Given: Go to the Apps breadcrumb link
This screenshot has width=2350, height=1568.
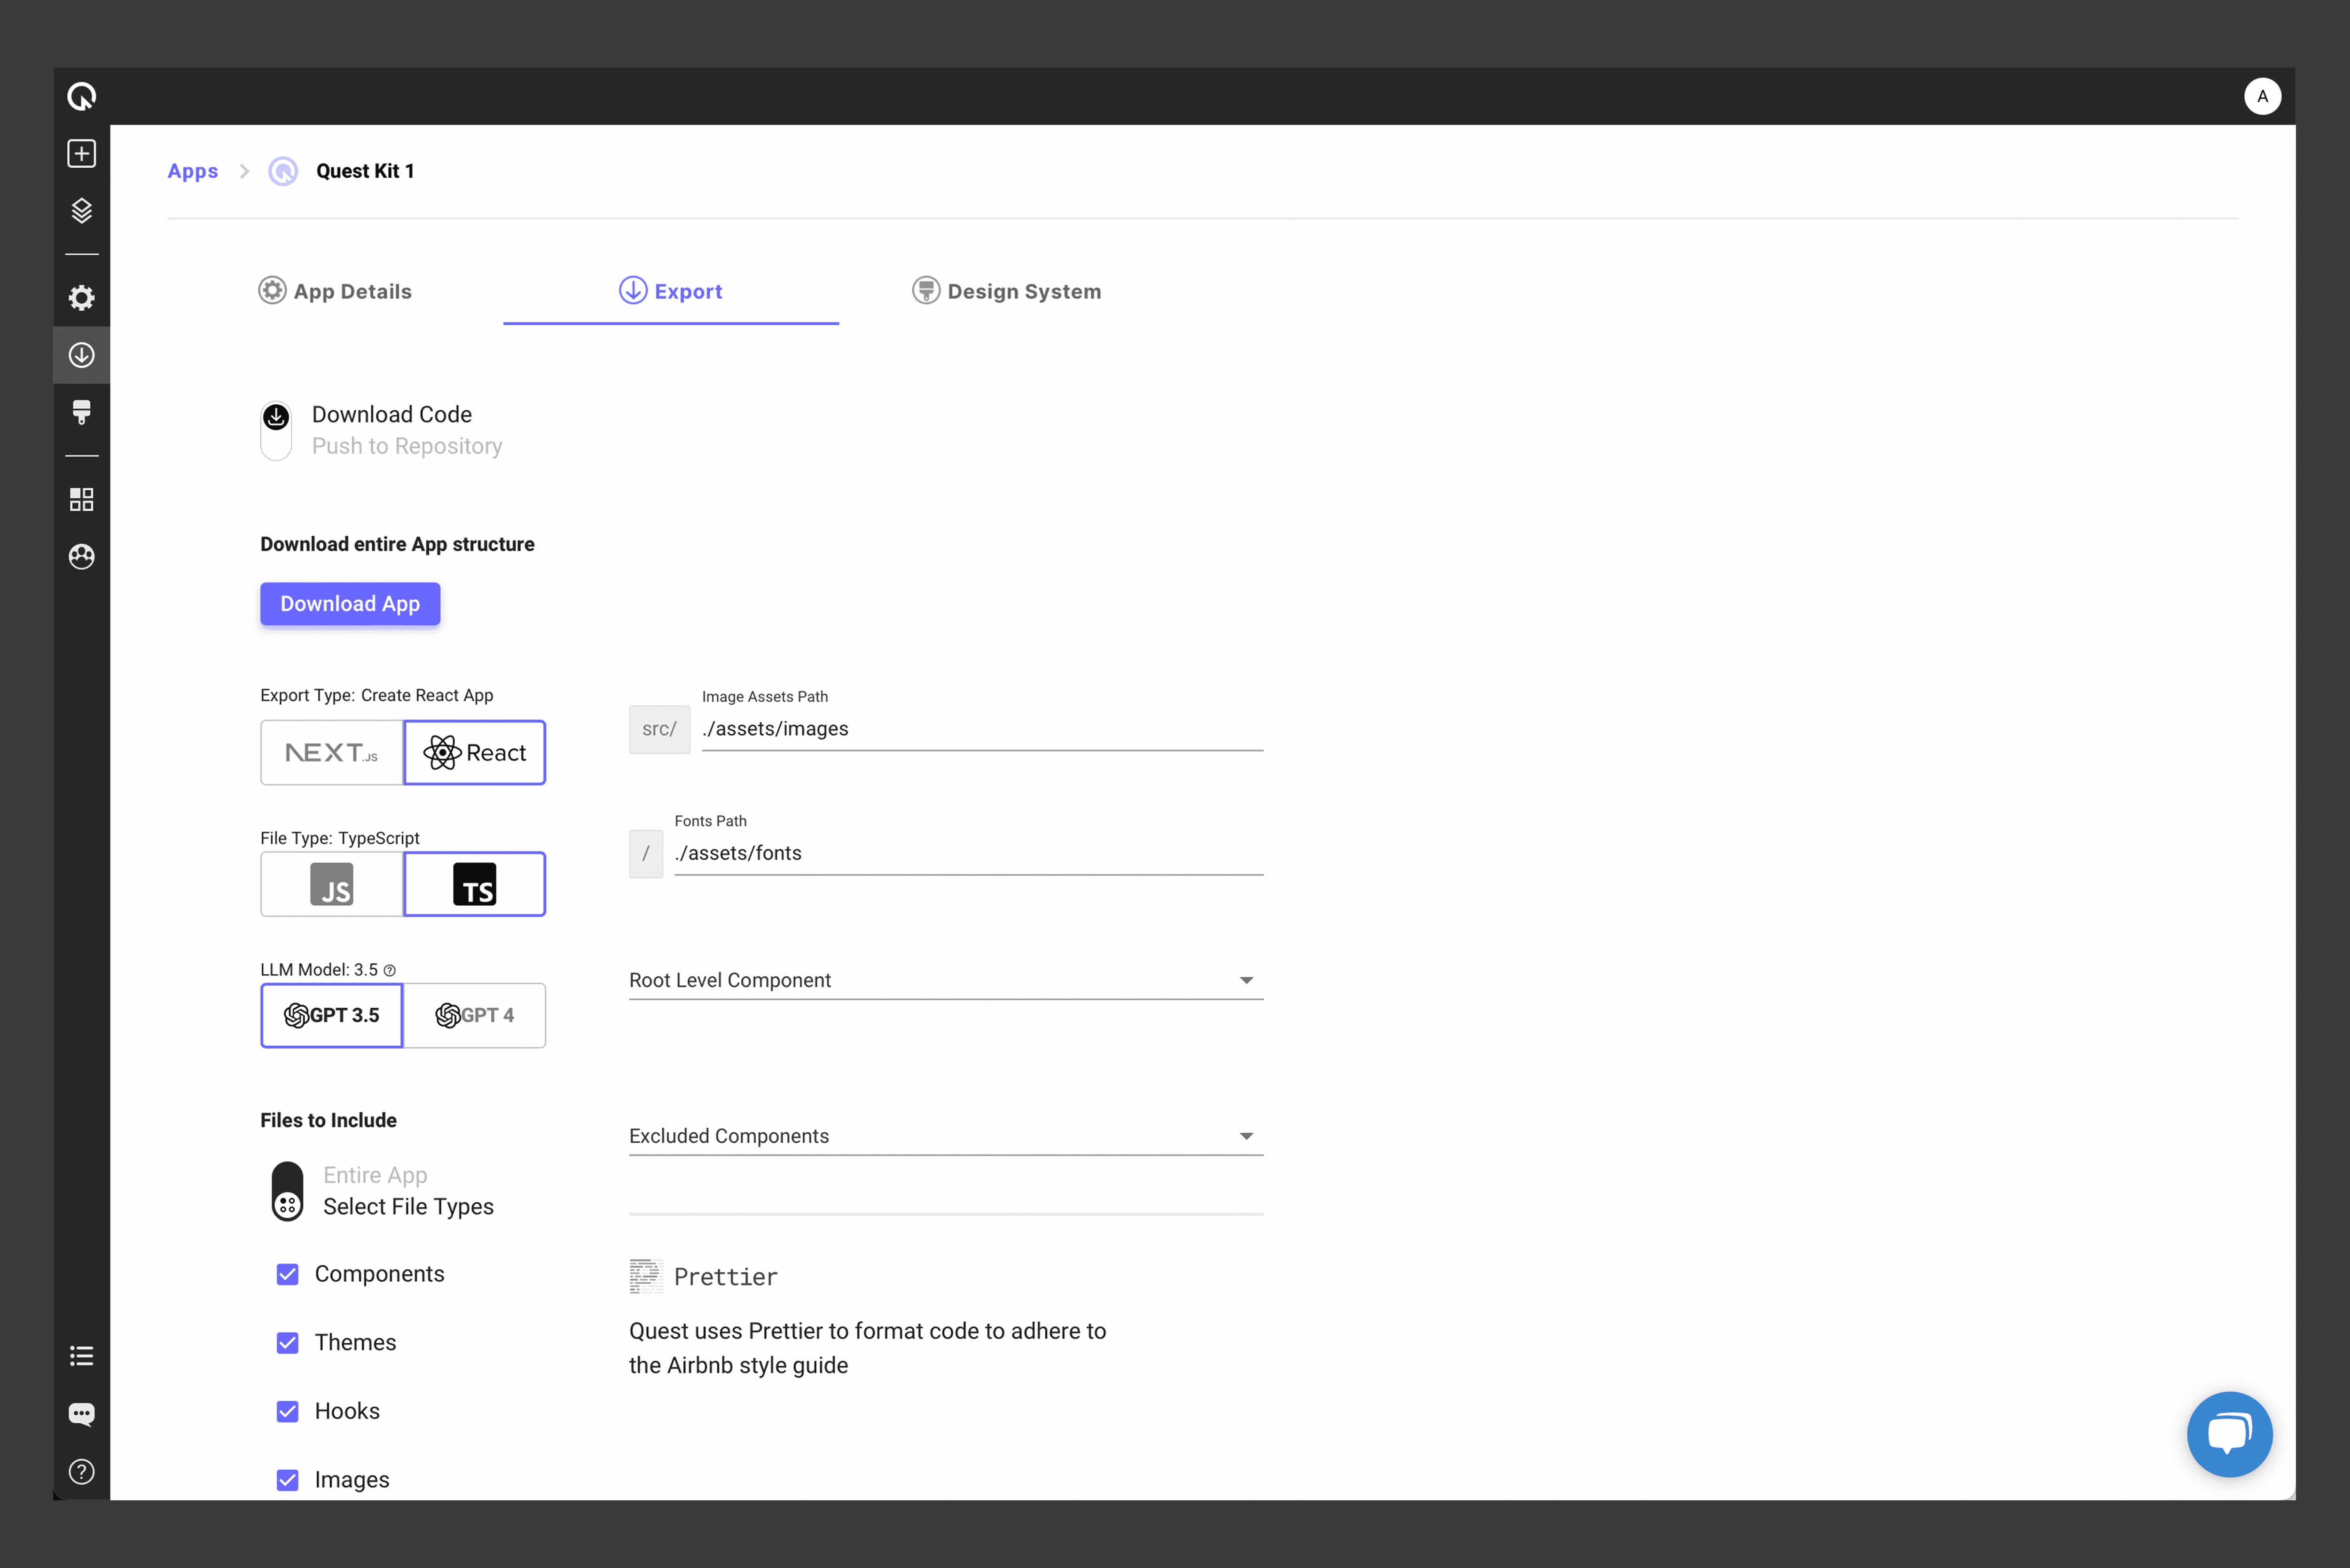Looking at the screenshot, I should coord(192,171).
